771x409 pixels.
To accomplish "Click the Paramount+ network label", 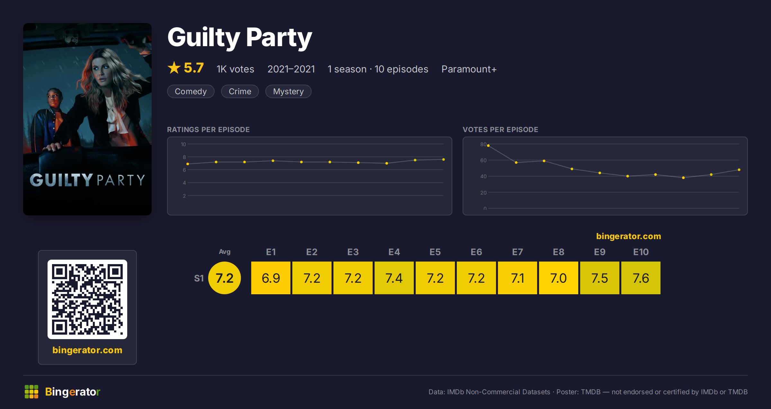I will (x=469, y=69).
